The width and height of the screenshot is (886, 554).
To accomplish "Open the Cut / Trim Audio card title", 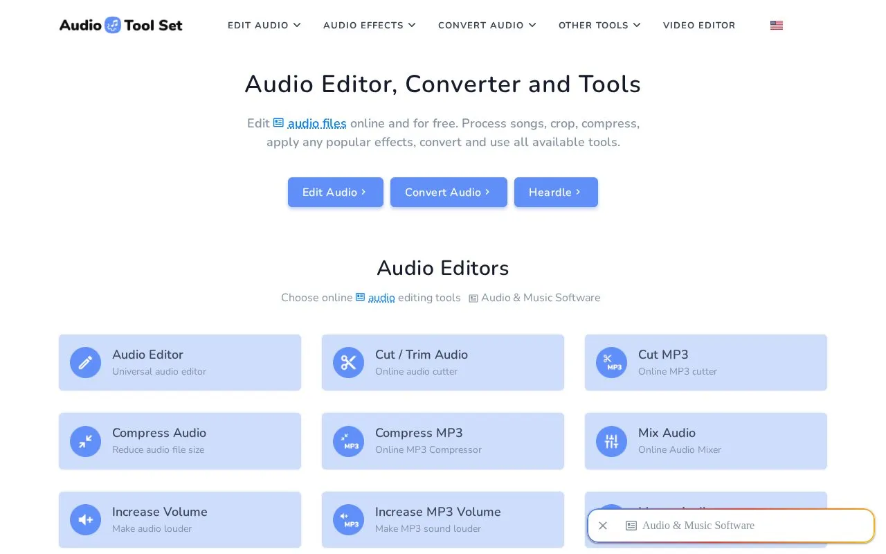I will pyautogui.click(x=422, y=355).
